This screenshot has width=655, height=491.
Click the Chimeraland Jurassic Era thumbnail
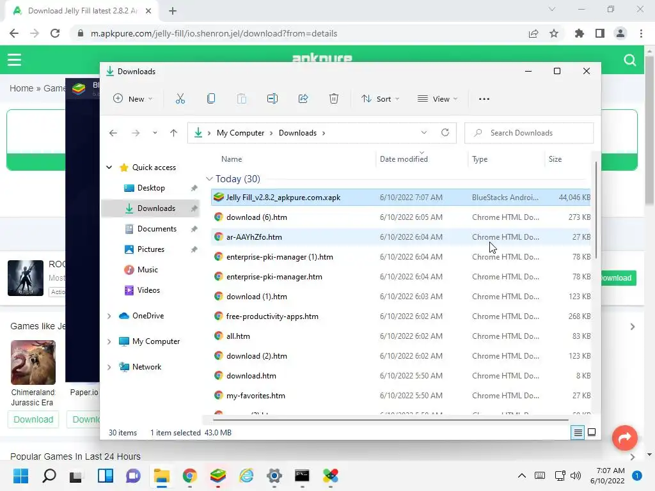pos(33,362)
